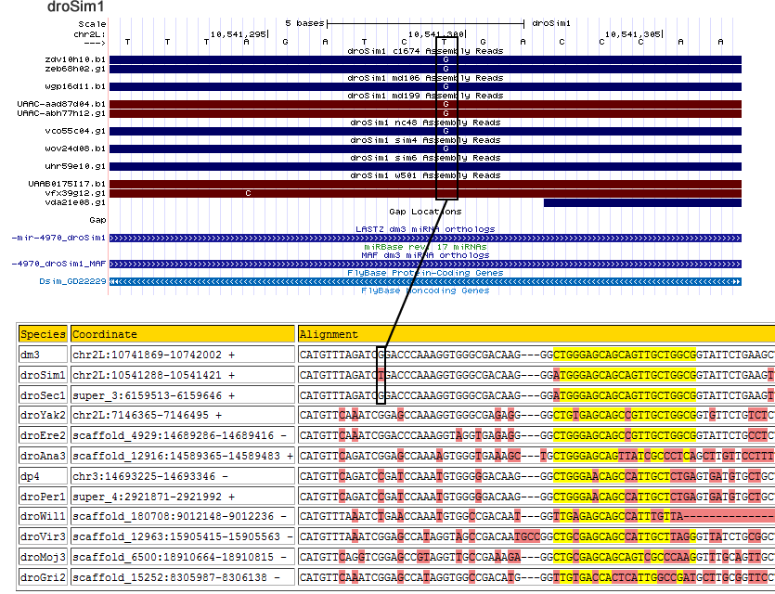Click the vda21e08.g1 short read bar
The width and height of the screenshot is (775, 594).
pyautogui.click(x=642, y=202)
